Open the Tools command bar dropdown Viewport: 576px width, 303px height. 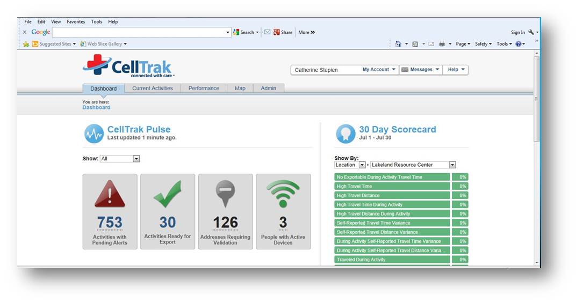tap(504, 44)
